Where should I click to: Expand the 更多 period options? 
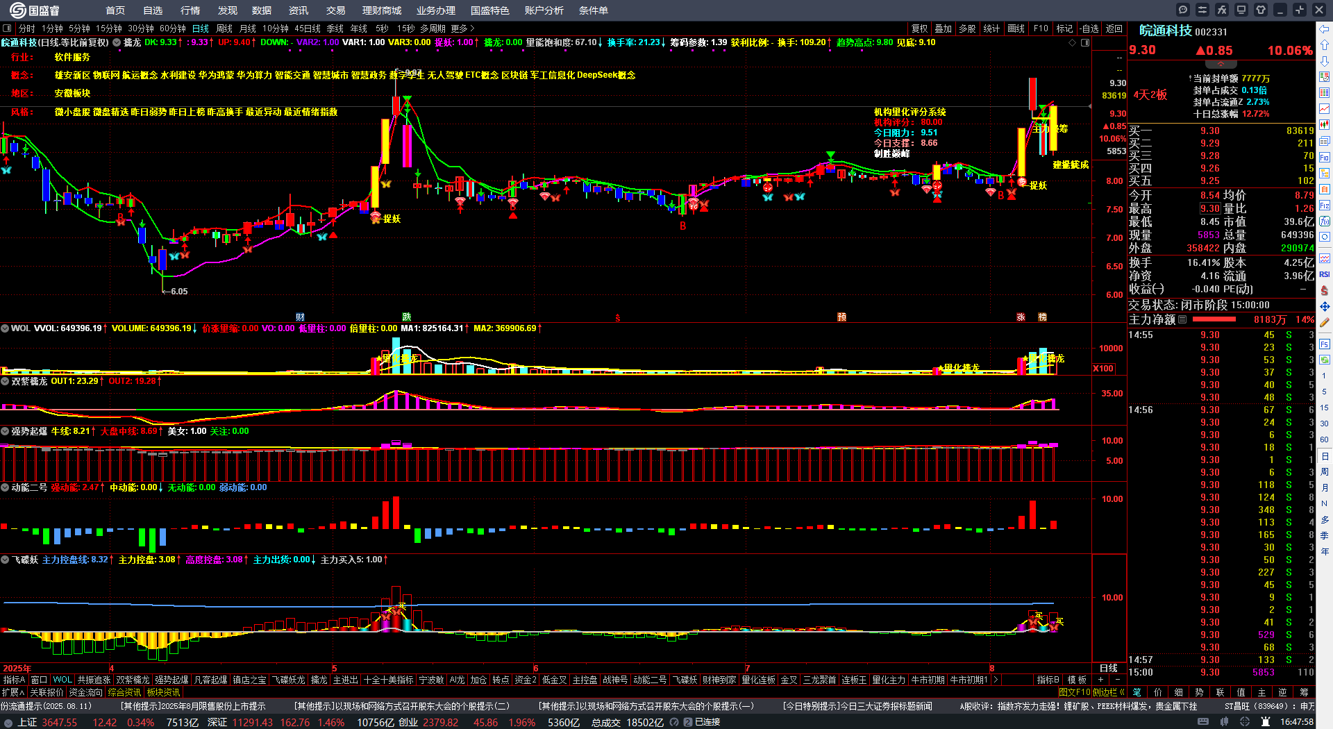point(462,28)
